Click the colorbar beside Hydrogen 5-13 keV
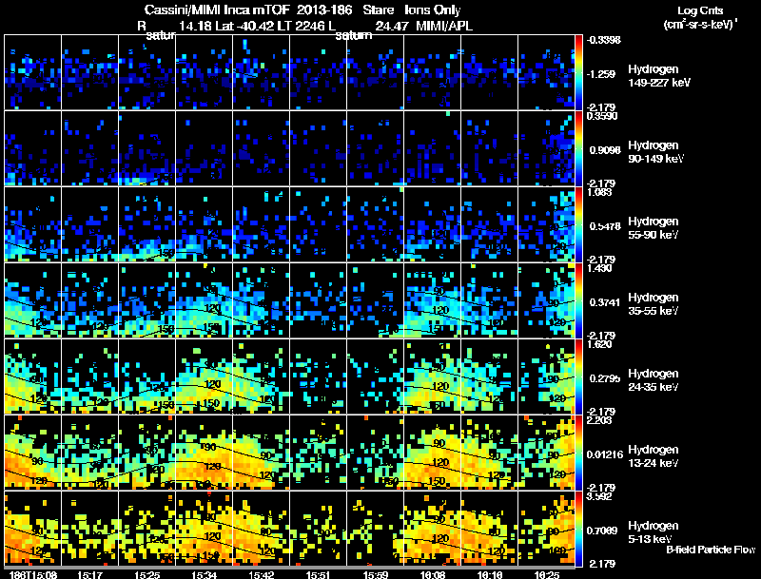 [578, 529]
